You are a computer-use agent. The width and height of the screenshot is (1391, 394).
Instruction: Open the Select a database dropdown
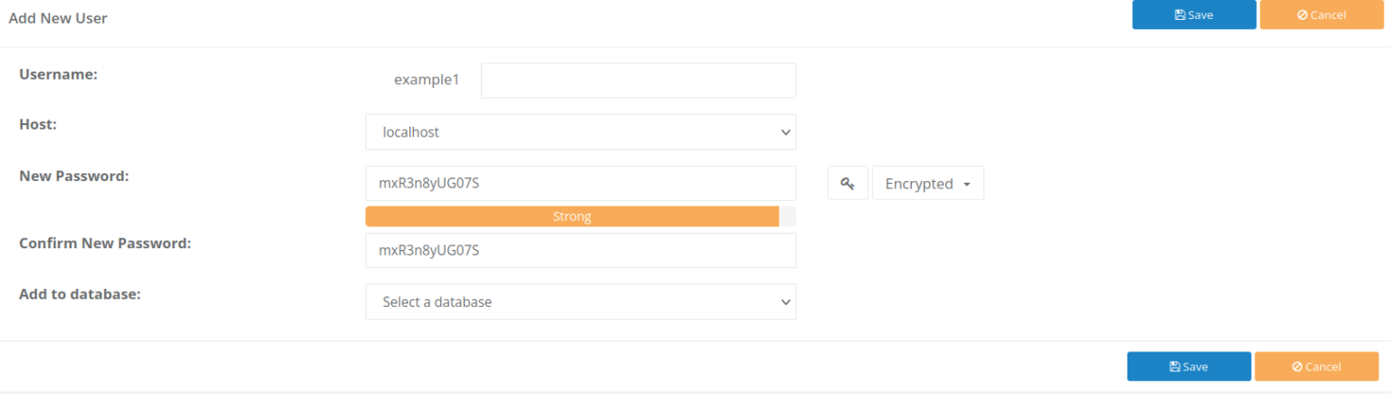pos(580,302)
